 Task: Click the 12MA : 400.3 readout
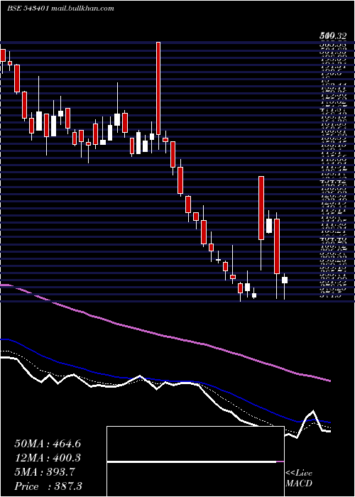48,458
